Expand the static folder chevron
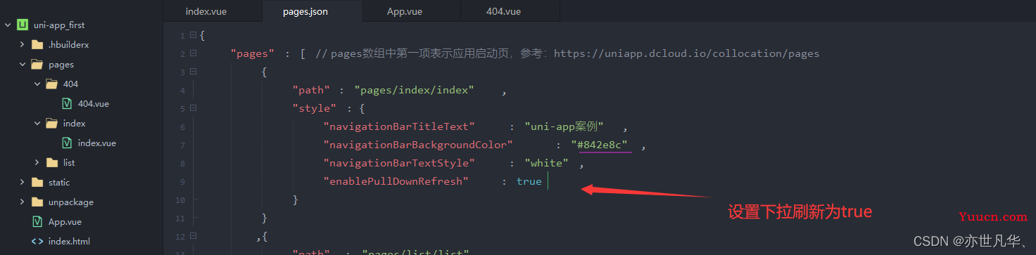 (23, 182)
